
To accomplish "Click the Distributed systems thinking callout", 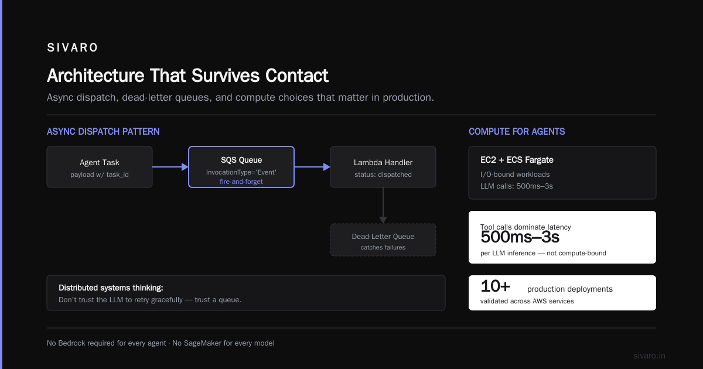I will [x=246, y=293].
